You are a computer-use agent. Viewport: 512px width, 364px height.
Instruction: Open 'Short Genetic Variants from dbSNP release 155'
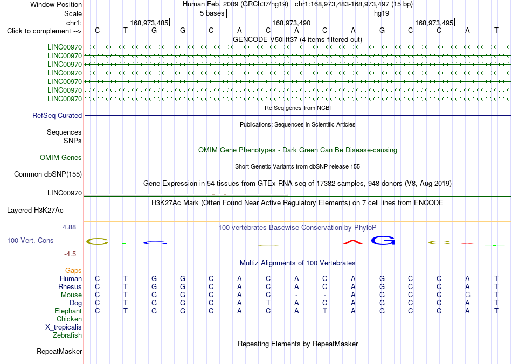297,167
